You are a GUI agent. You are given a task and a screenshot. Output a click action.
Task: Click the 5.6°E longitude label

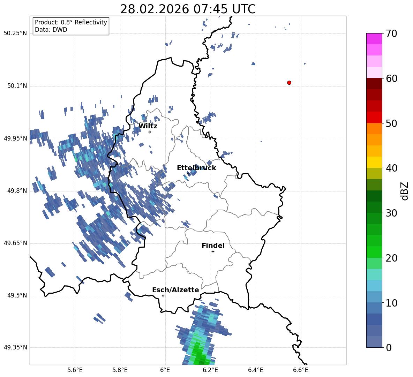pos(75,370)
